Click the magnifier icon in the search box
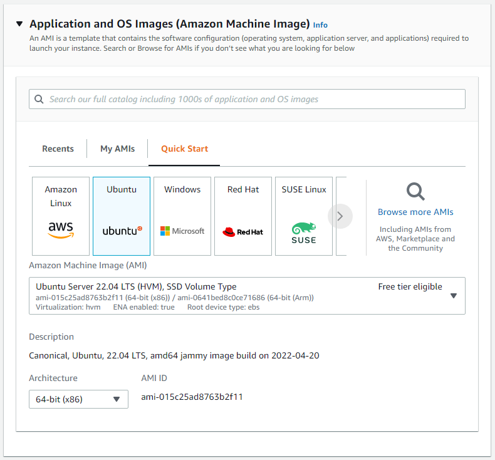 [x=39, y=99]
